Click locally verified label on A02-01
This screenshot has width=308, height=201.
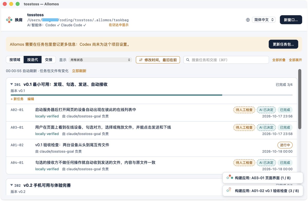pos(47,116)
